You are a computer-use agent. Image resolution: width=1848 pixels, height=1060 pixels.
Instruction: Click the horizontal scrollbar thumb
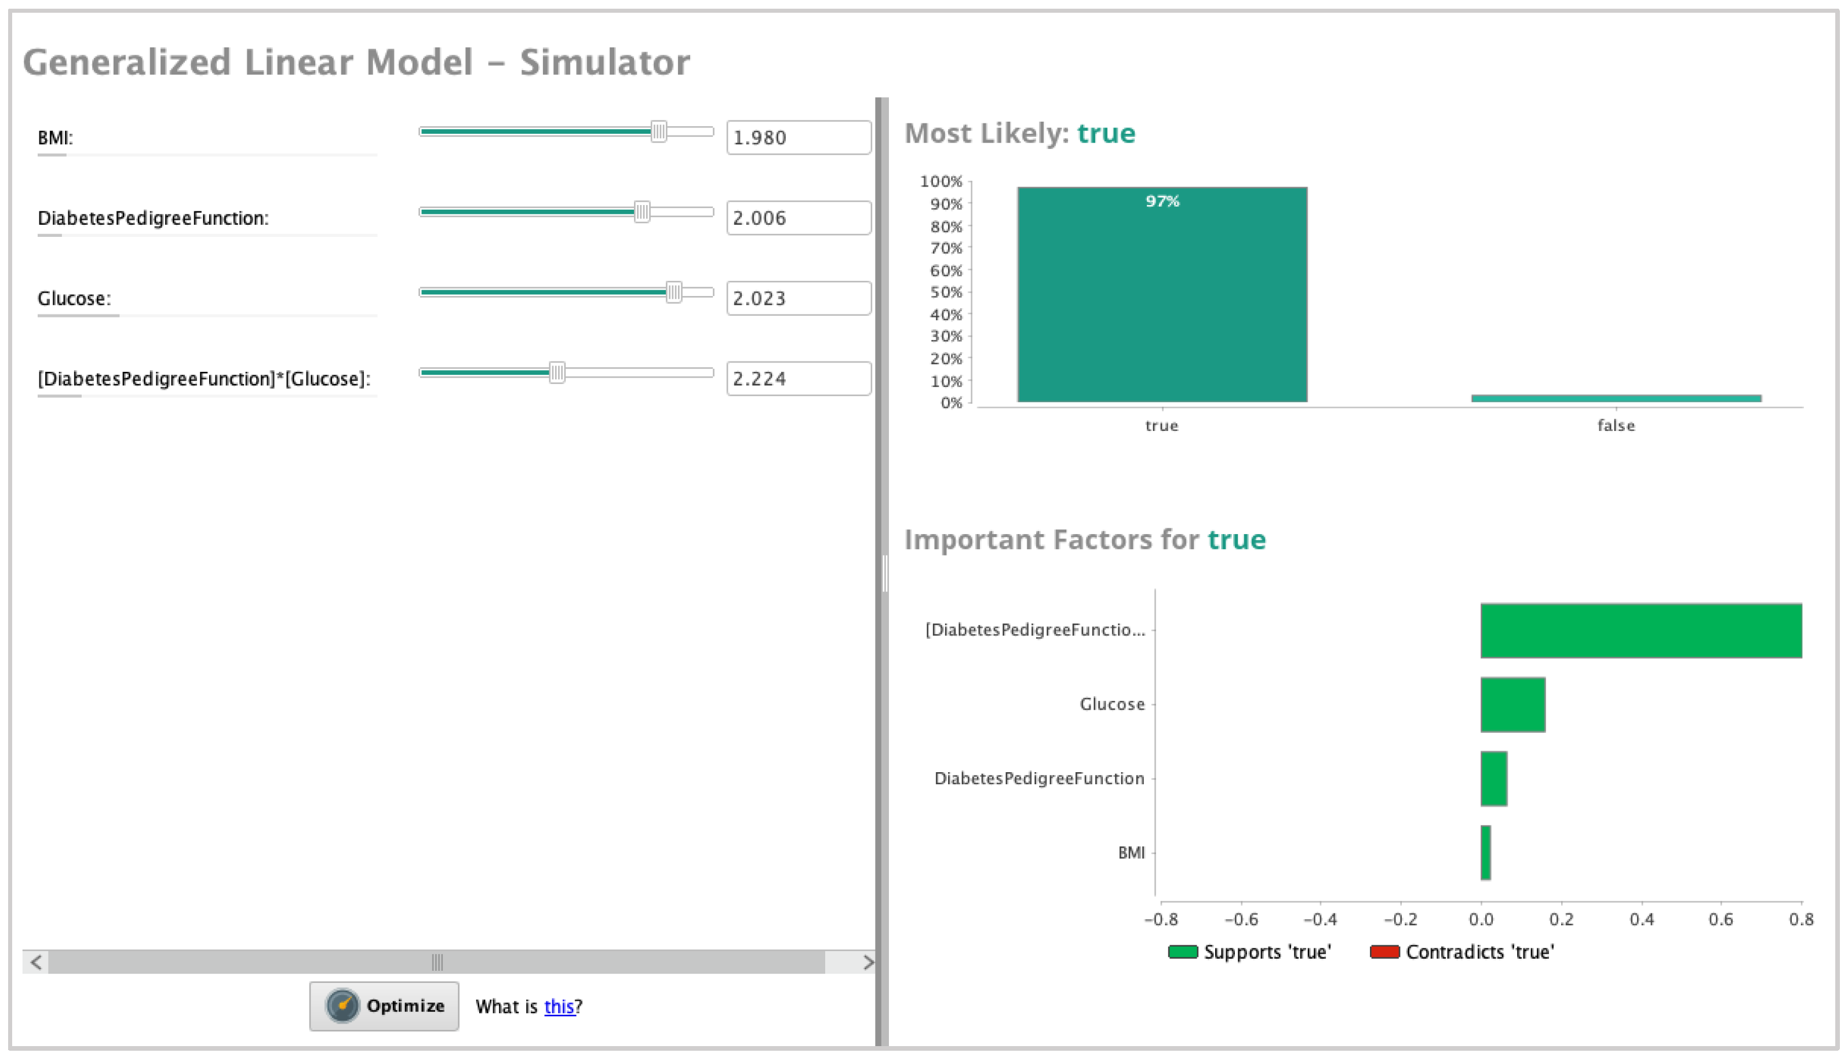click(x=437, y=962)
